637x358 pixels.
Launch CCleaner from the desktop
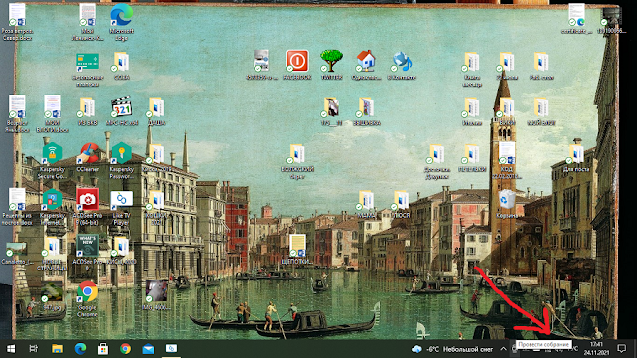(x=87, y=157)
